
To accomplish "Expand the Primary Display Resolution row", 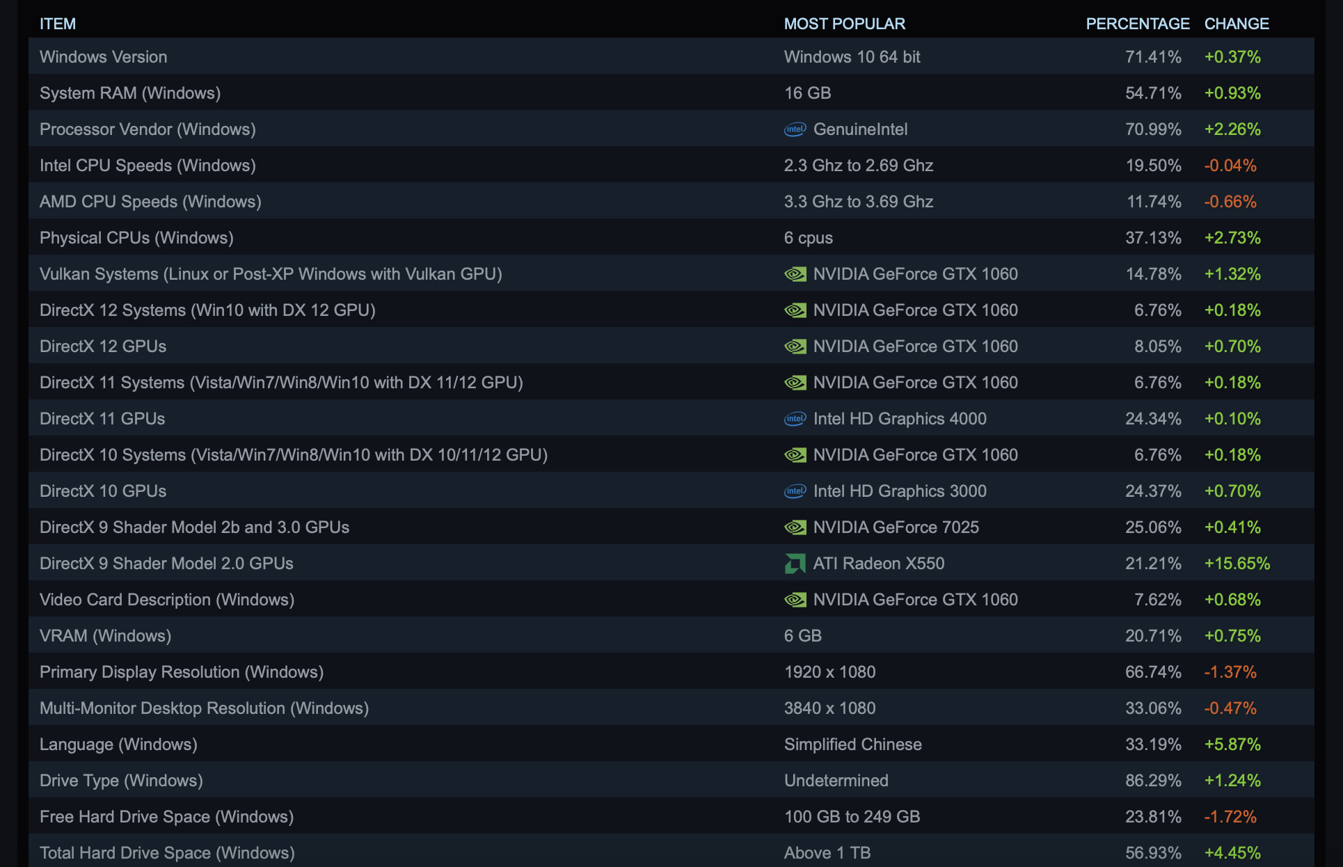I will tap(182, 672).
